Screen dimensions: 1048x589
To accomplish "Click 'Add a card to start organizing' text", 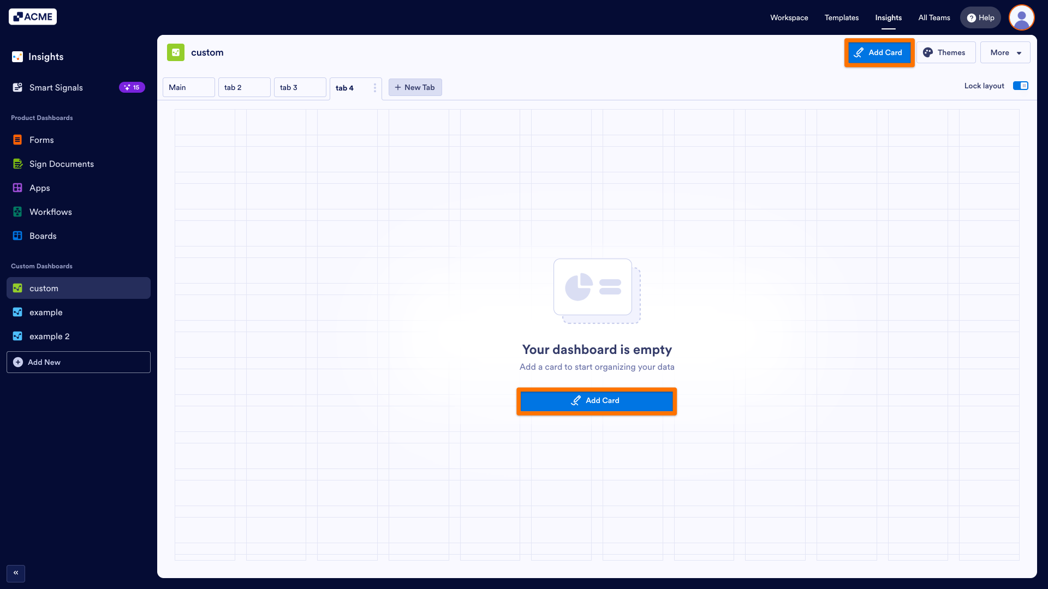I will coord(597,367).
